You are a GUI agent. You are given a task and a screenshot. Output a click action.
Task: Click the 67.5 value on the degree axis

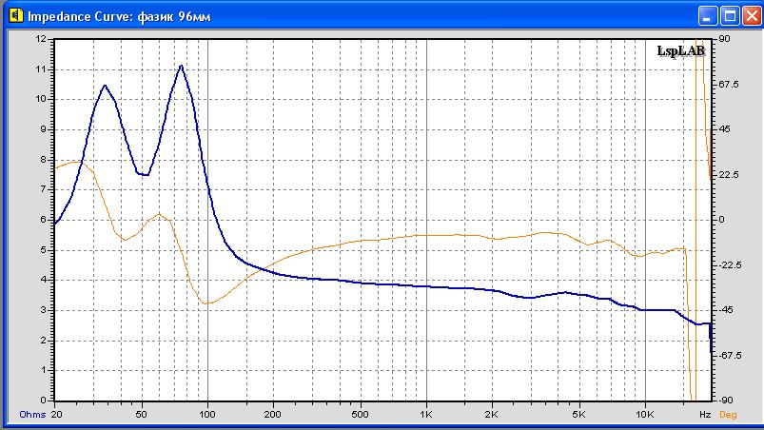tap(730, 85)
